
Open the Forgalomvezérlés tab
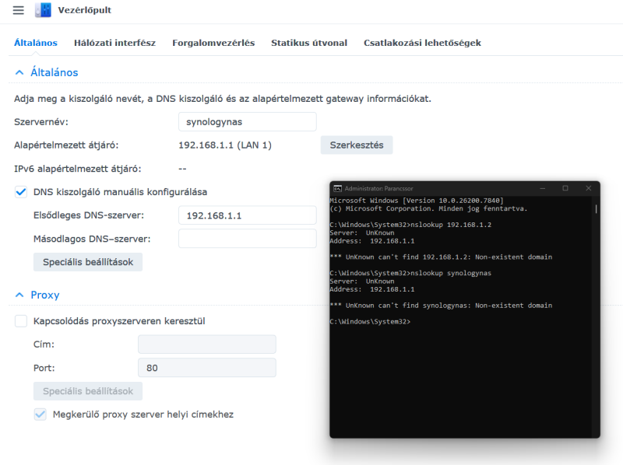pos(213,44)
